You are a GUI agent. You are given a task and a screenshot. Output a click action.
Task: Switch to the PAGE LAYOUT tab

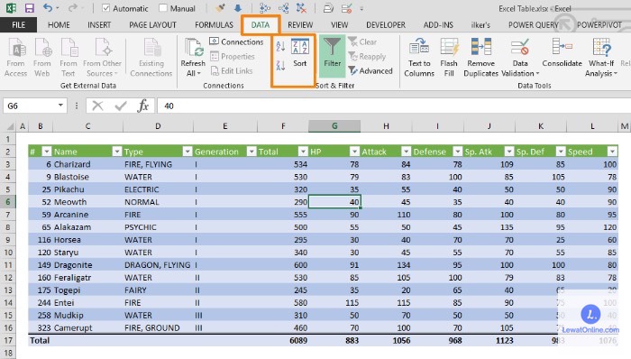point(152,25)
